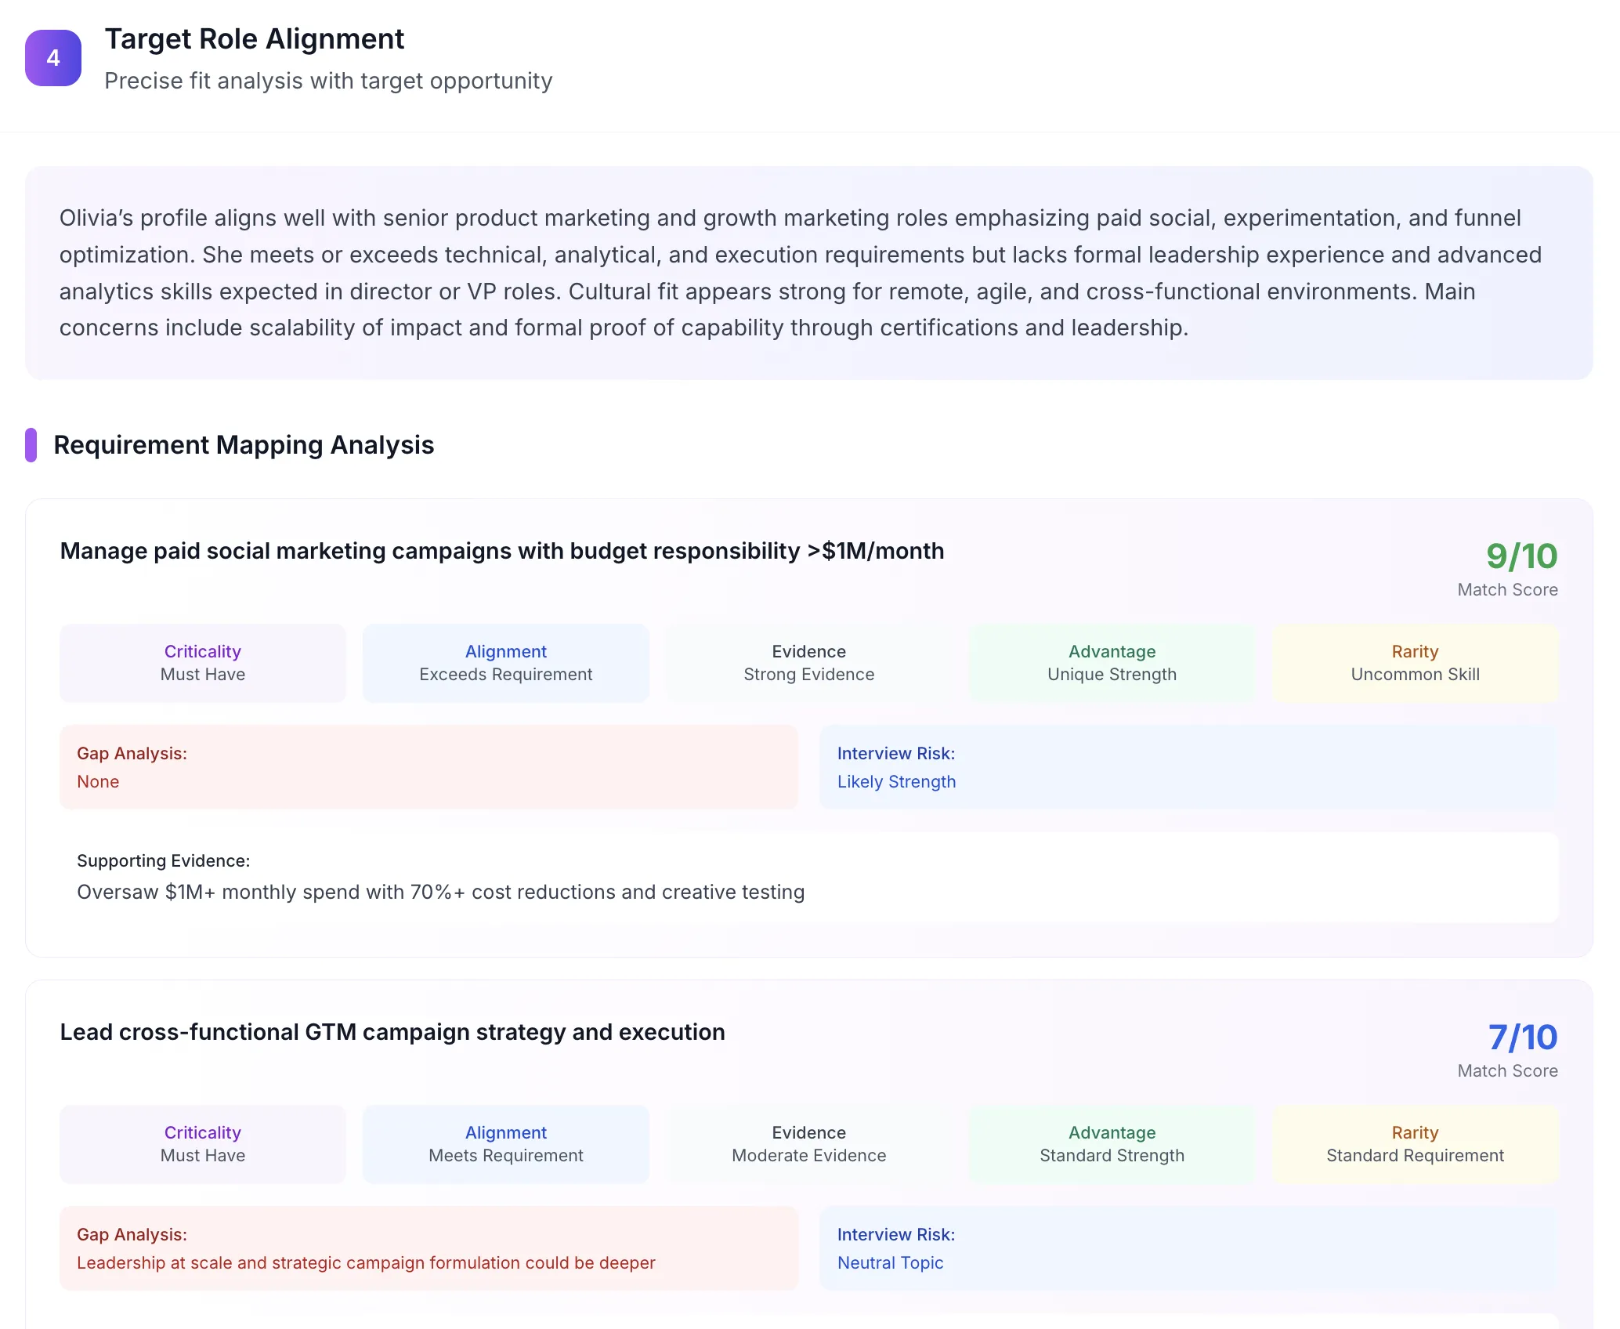Image resolution: width=1620 pixels, height=1329 pixels.
Task: Click the 9/10 match score
Action: (1522, 556)
